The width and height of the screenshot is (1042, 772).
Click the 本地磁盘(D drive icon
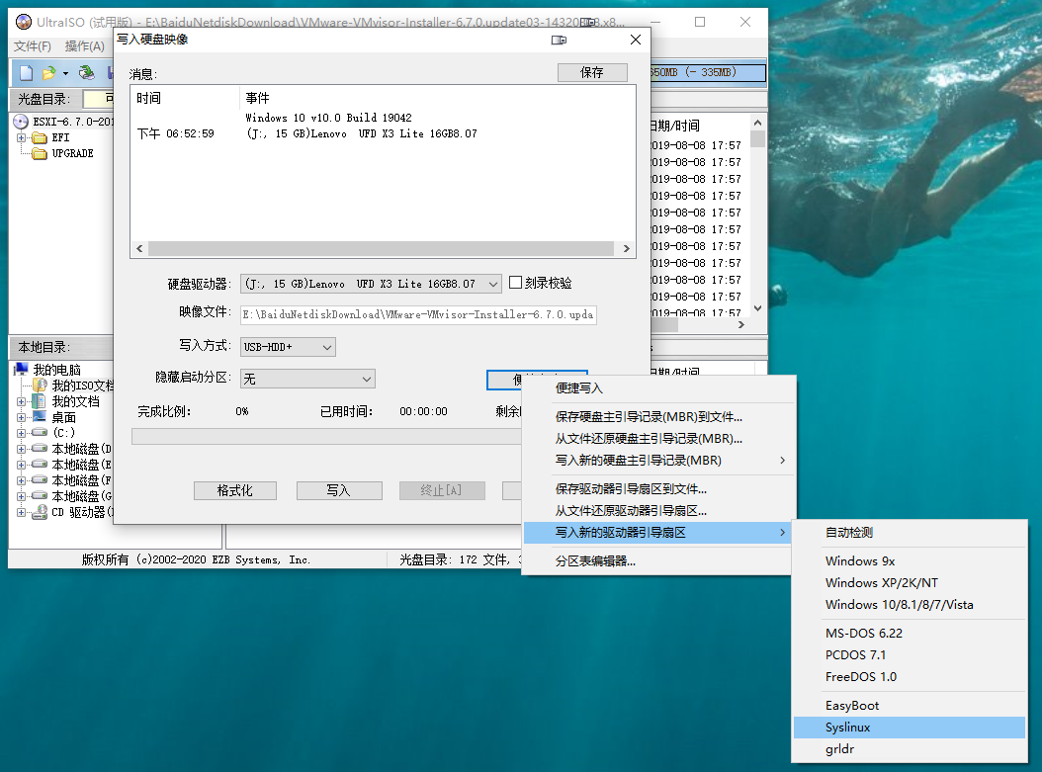[40, 449]
